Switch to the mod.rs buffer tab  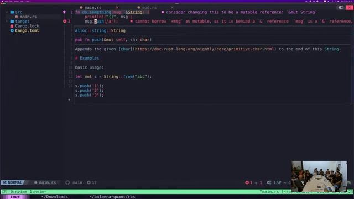(149, 7)
